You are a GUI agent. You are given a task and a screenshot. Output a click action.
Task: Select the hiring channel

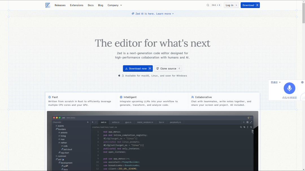click(63, 136)
